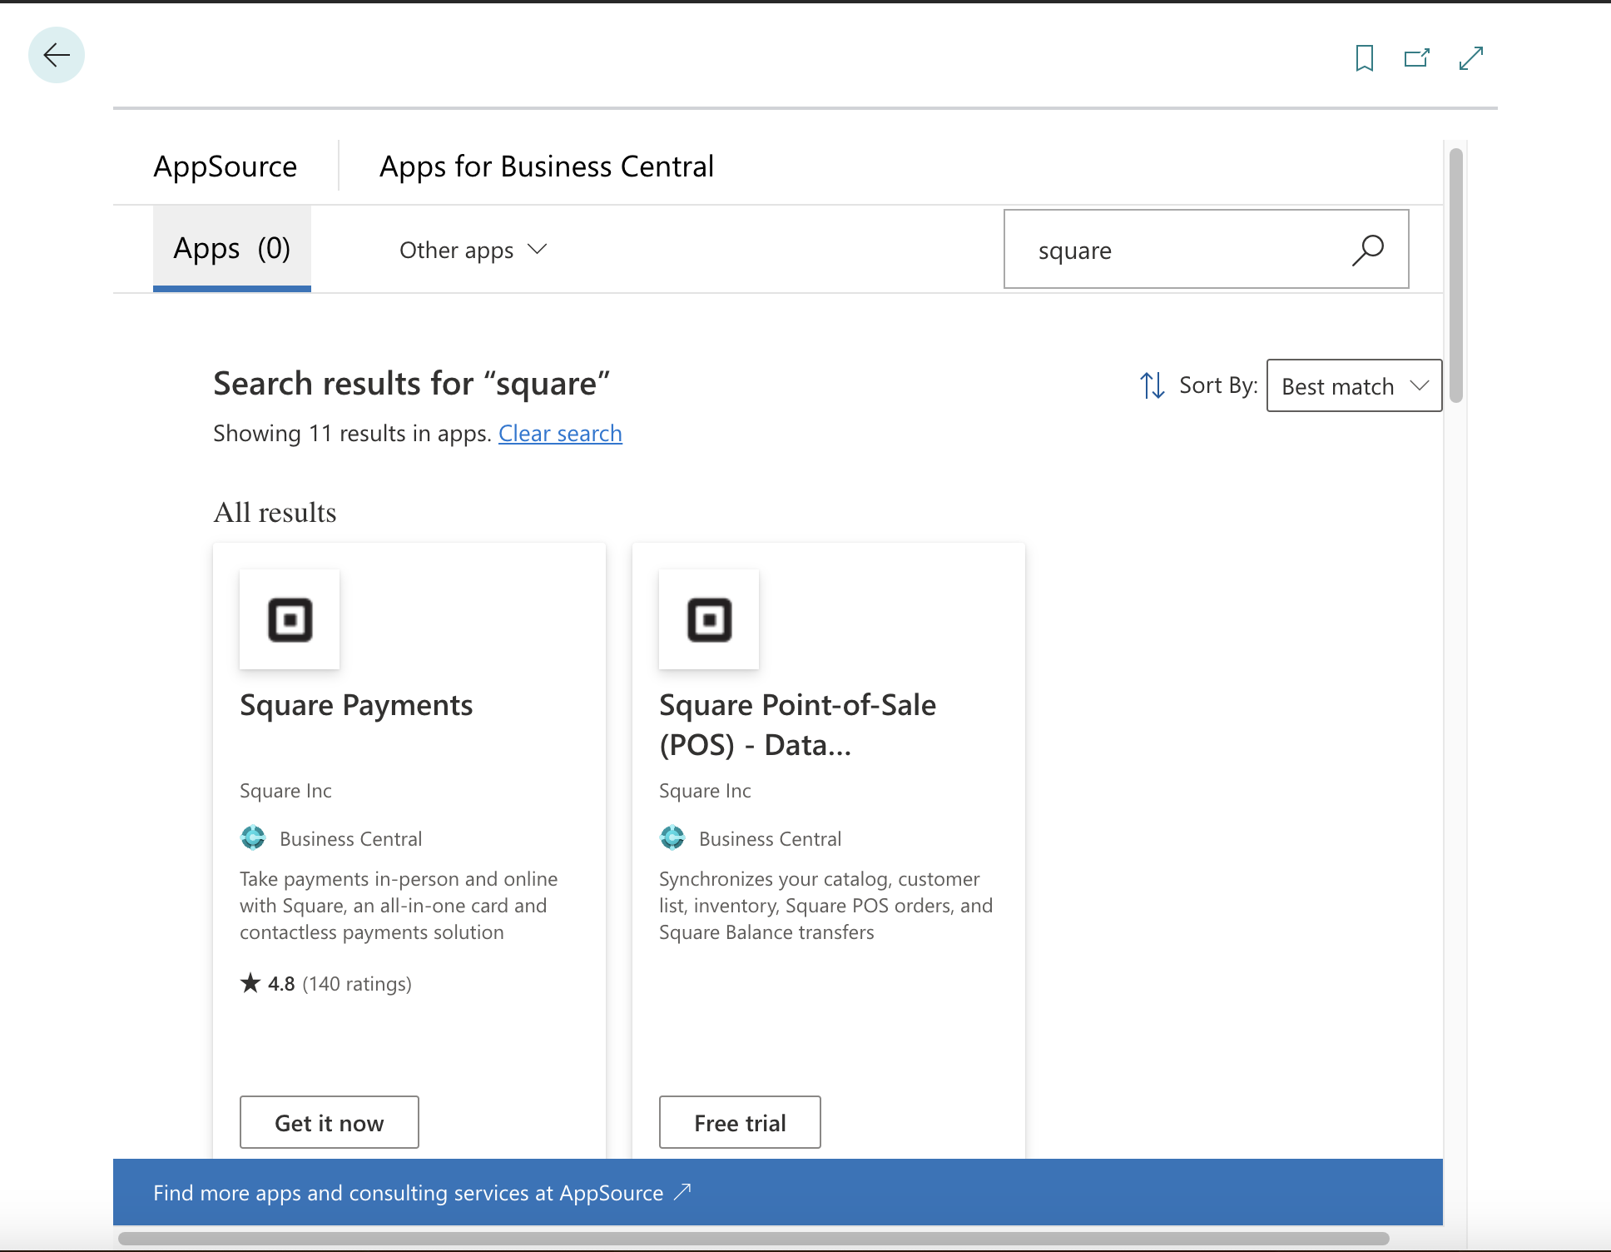Click the Clear search link

(560, 434)
